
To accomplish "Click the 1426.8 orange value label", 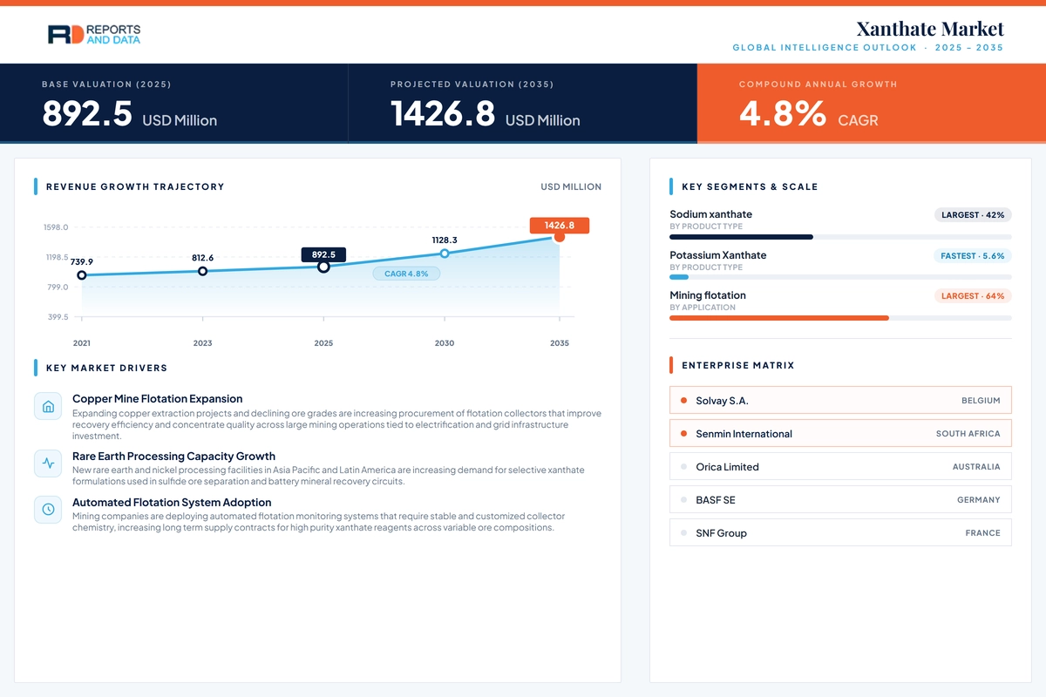I will (560, 225).
